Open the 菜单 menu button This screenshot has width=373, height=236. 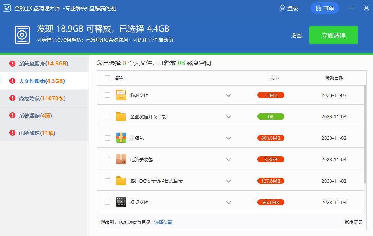pos(325,8)
